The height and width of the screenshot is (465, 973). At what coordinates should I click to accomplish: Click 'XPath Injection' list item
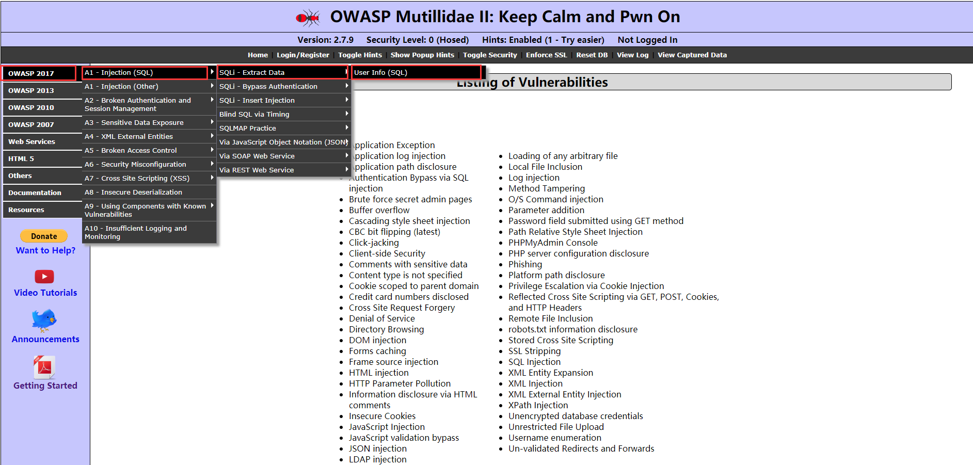coord(538,405)
